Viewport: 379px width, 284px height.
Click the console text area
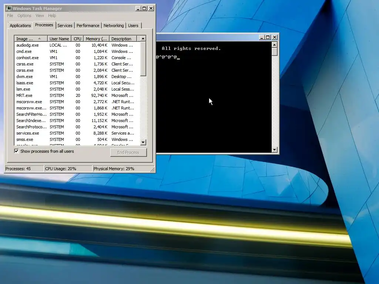point(214,97)
